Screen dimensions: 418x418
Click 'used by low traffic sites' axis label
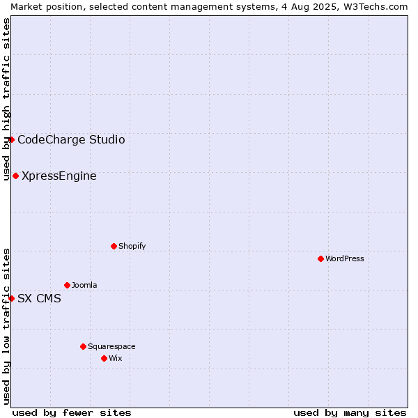click(6, 327)
